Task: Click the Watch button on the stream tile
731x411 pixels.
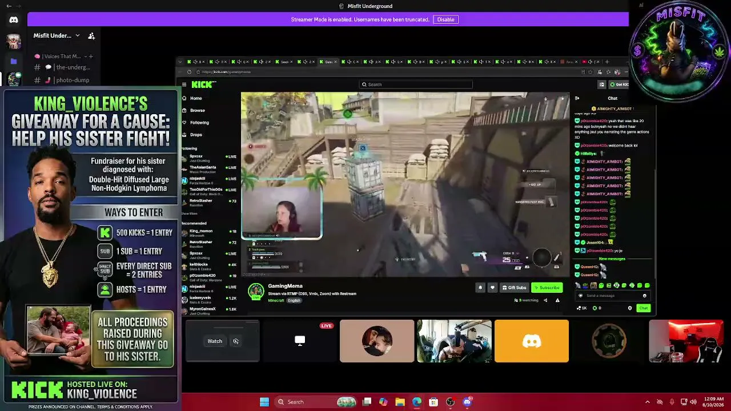Action: (x=215, y=341)
